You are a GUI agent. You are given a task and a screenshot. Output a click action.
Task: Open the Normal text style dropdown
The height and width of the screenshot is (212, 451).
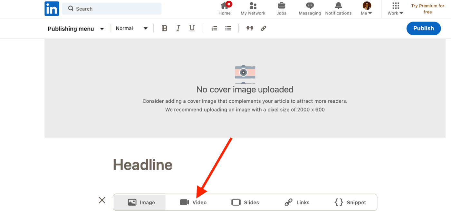tap(131, 28)
